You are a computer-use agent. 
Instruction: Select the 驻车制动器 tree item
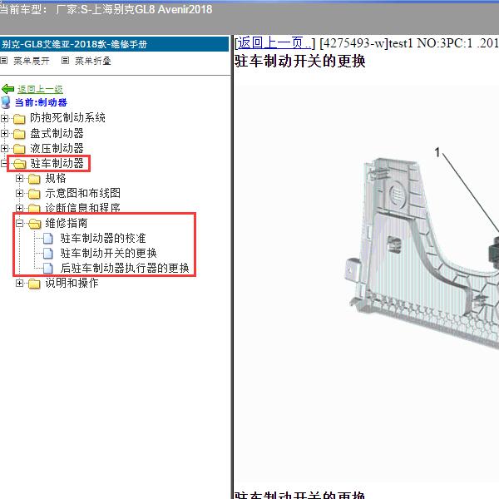pyautogui.click(x=57, y=163)
